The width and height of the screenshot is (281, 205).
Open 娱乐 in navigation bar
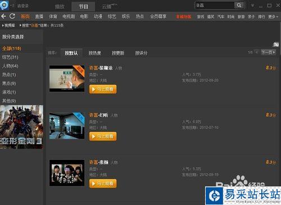pyautogui.click(x=126, y=16)
